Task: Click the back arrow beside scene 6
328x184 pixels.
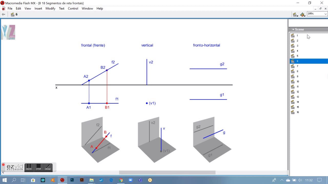Action: pos(3,14)
